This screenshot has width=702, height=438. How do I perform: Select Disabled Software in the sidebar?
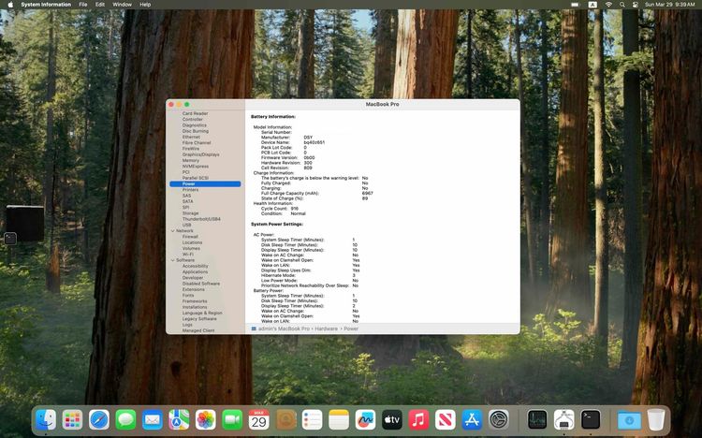click(x=201, y=284)
